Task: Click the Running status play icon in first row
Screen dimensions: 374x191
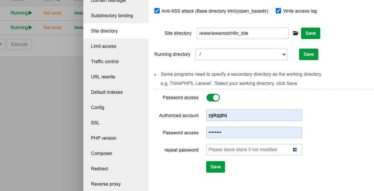Action: [x=30, y=13]
